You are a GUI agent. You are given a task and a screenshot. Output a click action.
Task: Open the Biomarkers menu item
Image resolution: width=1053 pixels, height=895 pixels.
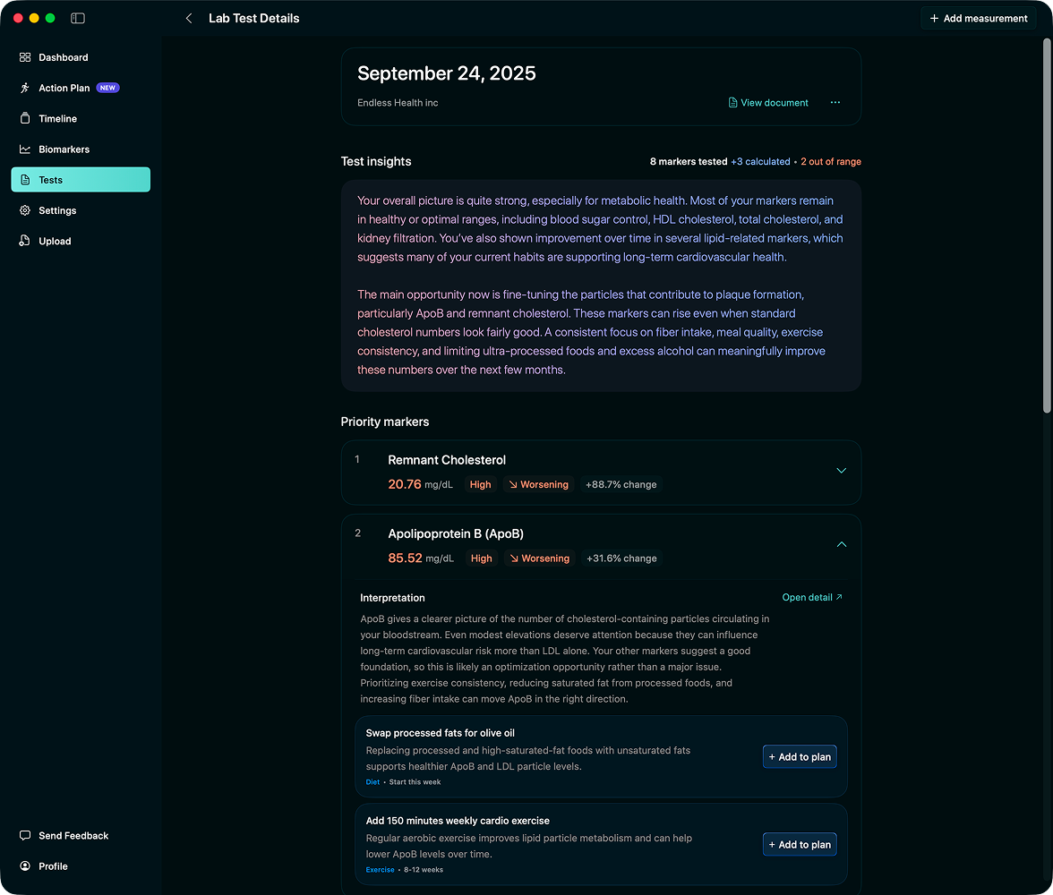click(x=81, y=149)
